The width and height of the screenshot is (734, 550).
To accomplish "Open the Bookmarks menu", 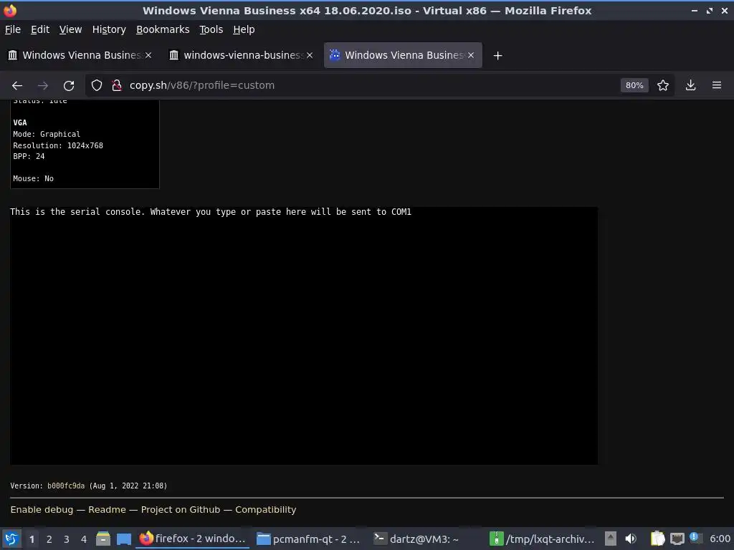I will tap(163, 29).
